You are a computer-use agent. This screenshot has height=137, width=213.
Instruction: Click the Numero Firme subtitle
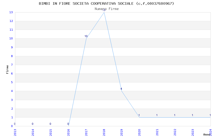[107, 9]
